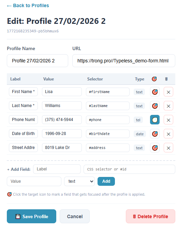Delete Profile using the red button
The width and height of the screenshot is (178, 226).
tap(150, 216)
